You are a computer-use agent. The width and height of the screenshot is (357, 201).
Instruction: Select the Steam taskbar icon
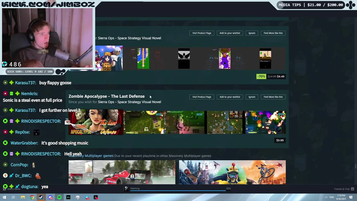tap(41, 197)
